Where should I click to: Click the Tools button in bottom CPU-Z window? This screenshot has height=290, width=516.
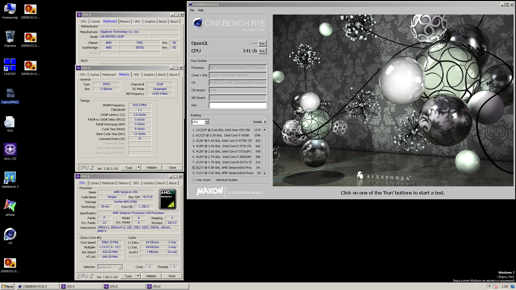point(128,276)
